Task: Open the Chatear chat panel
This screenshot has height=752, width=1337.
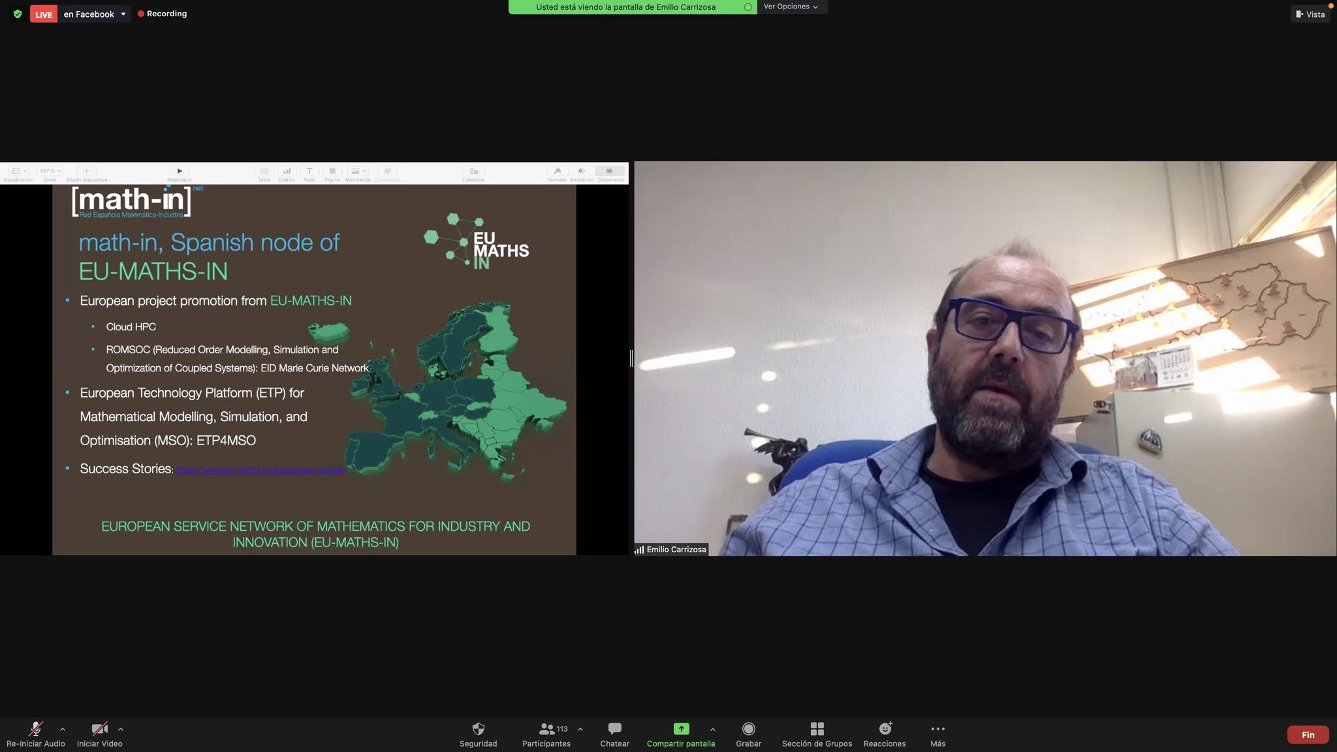Action: coord(614,734)
